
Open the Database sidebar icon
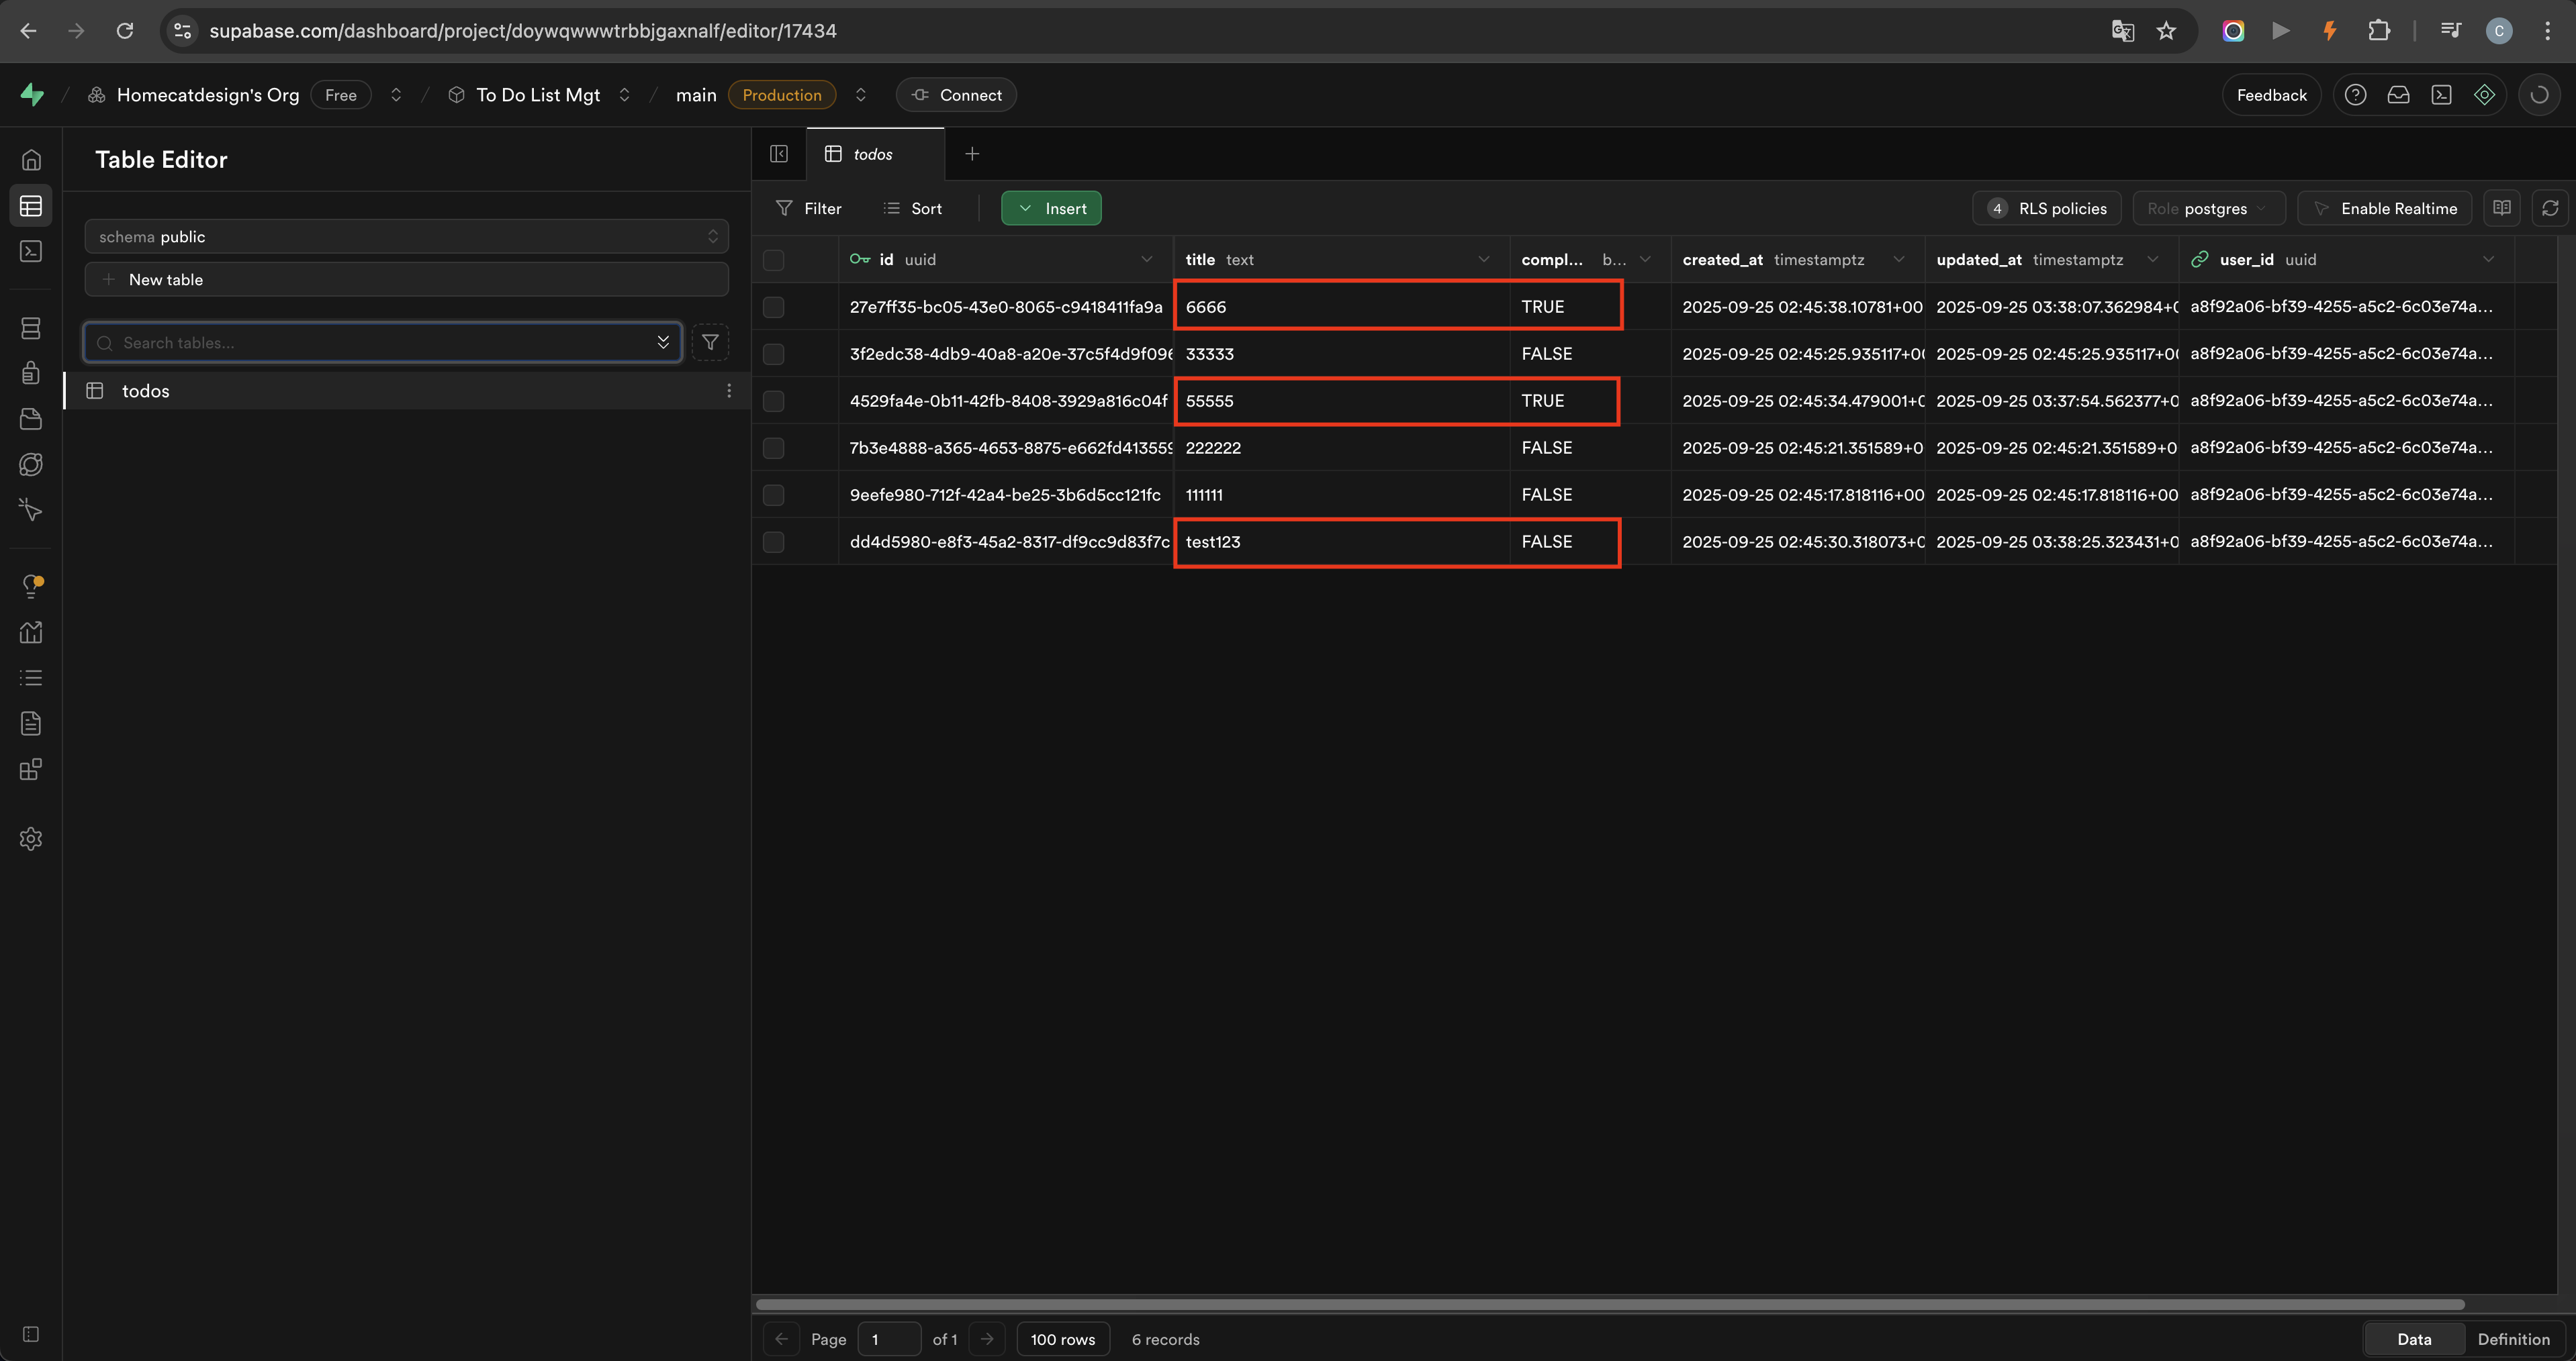31,327
